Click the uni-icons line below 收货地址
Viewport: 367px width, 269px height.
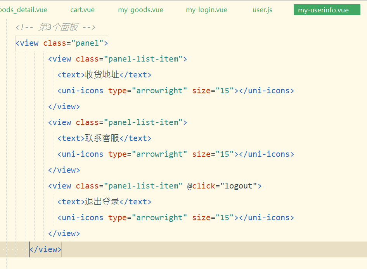point(176,91)
